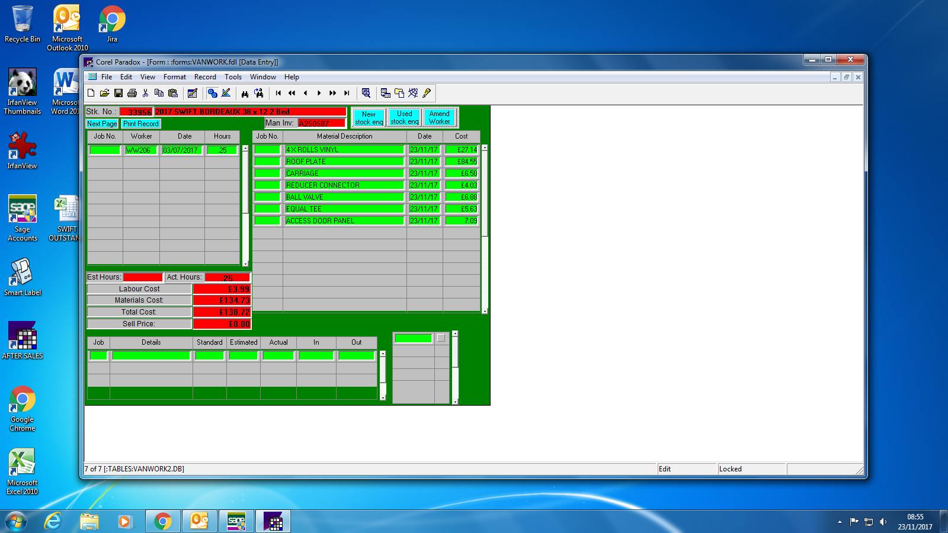Jump to the First Record with the arrow icon

tap(278, 93)
